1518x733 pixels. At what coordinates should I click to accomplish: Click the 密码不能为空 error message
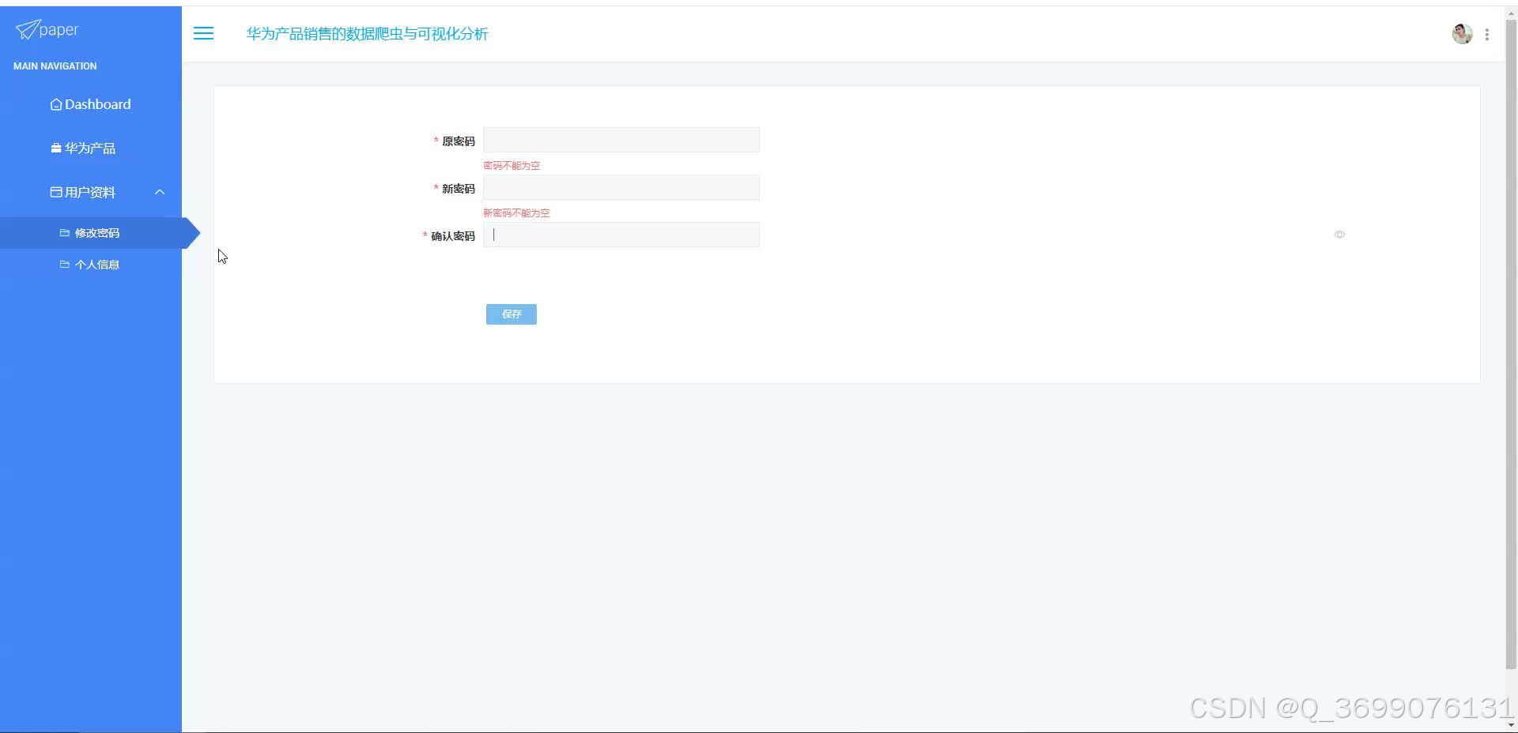tap(512, 166)
